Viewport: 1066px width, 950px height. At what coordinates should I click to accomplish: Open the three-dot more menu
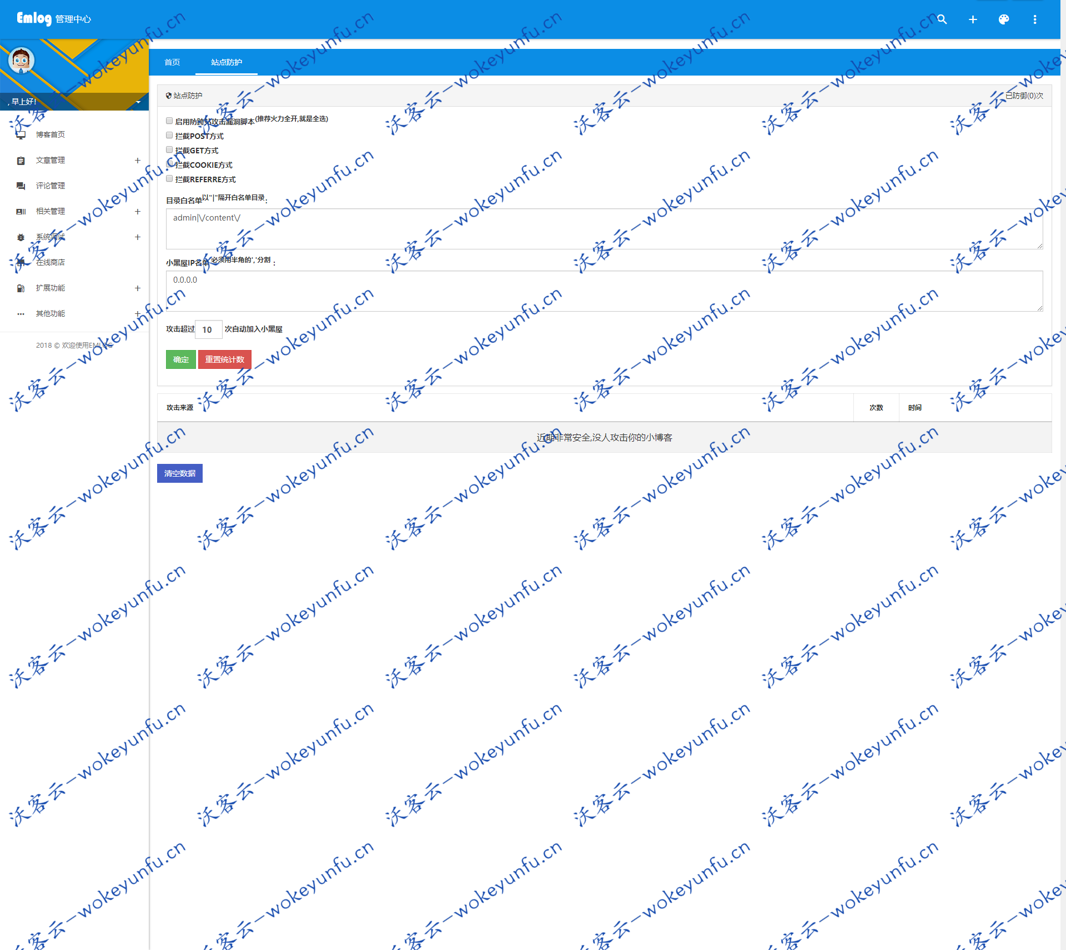(1035, 19)
